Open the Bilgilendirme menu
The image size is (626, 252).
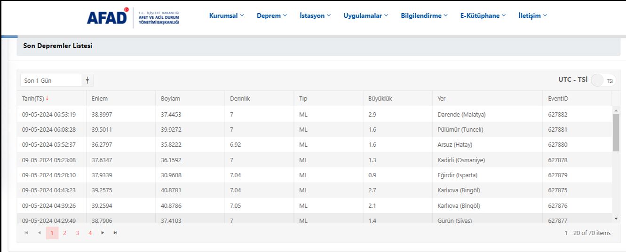[424, 16]
